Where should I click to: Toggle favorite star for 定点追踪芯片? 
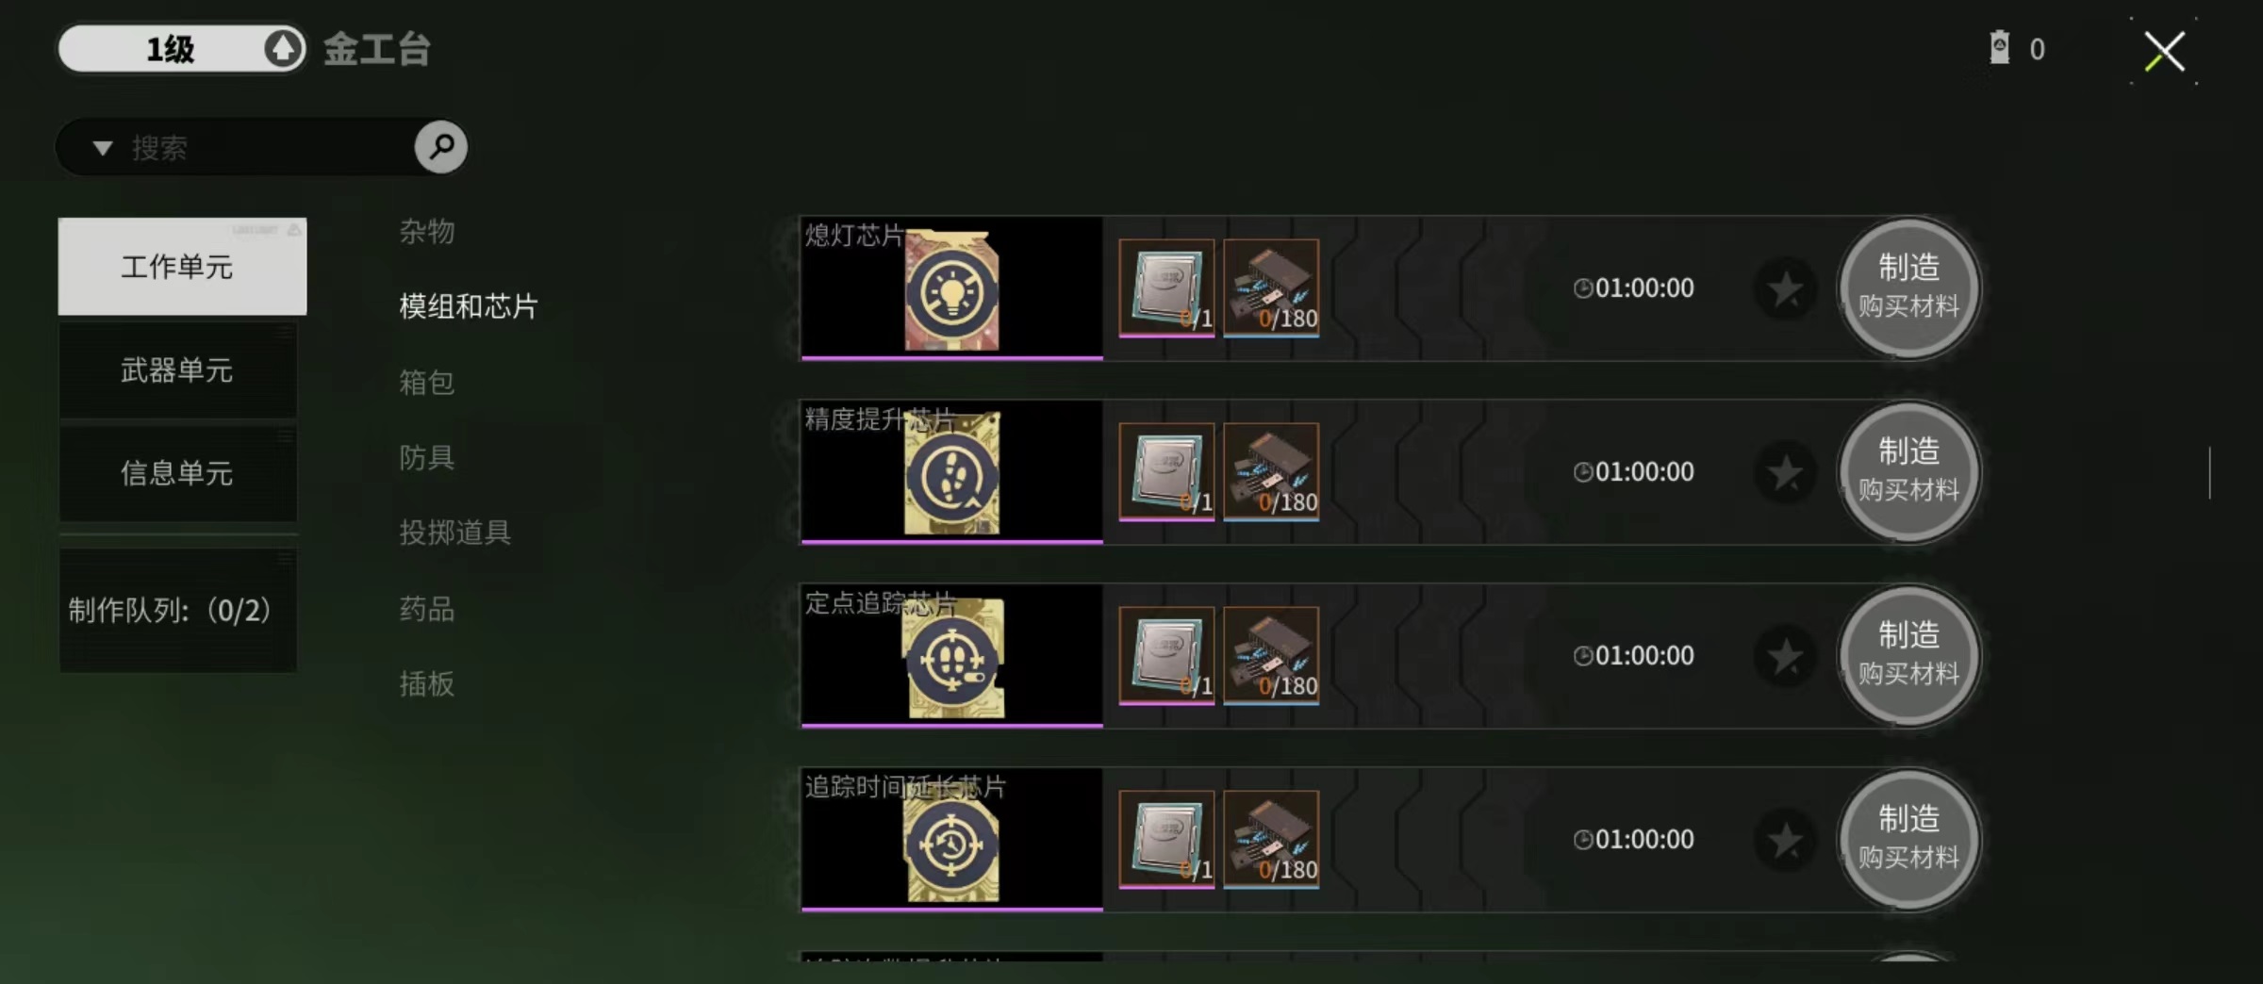point(1785,656)
